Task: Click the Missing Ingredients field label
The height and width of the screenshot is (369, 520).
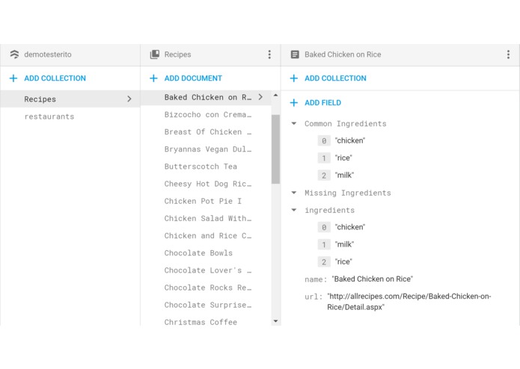Action: coord(348,193)
